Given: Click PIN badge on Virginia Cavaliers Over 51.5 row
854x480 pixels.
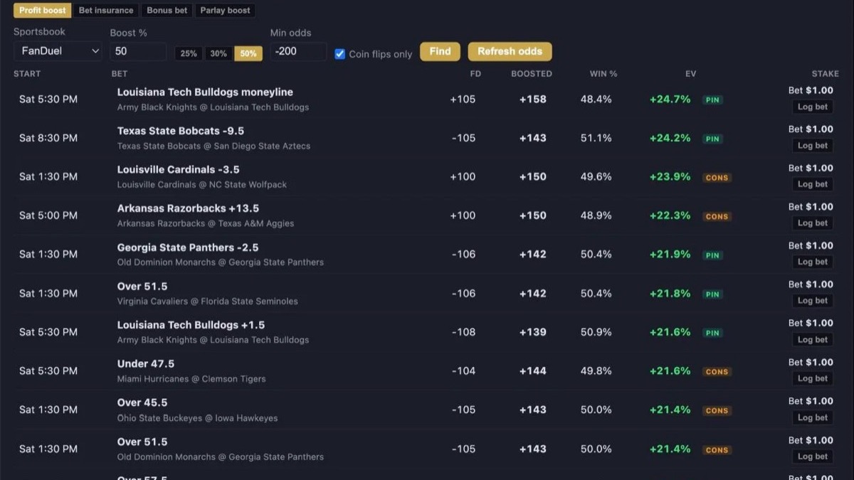Looking at the screenshot, I should tap(712, 294).
